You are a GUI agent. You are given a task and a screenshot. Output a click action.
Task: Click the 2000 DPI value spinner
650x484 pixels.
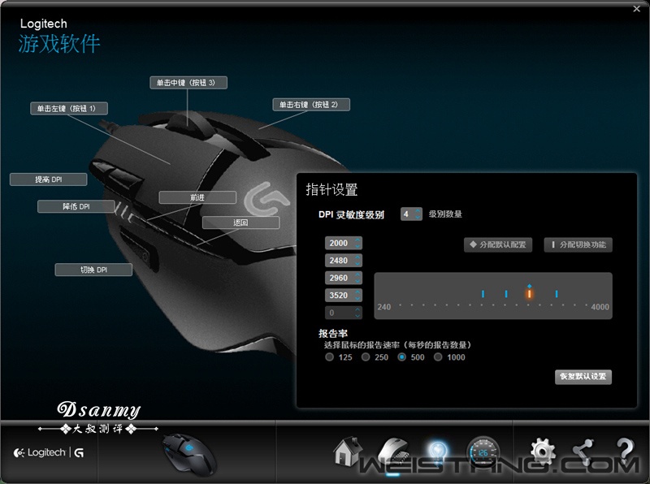(x=343, y=244)
